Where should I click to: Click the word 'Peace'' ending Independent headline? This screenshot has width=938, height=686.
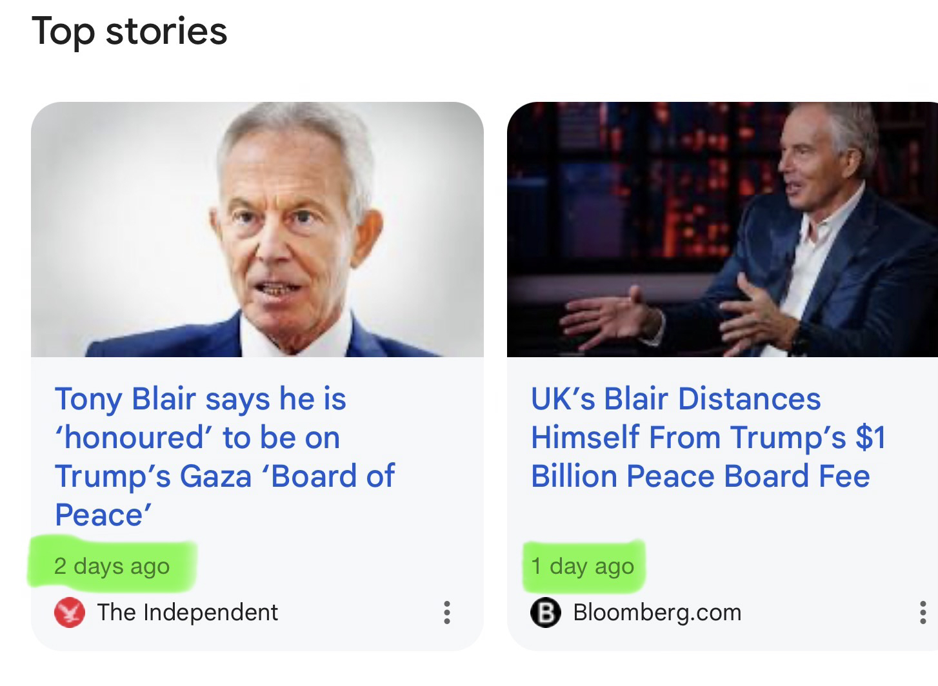click(103, 515)
